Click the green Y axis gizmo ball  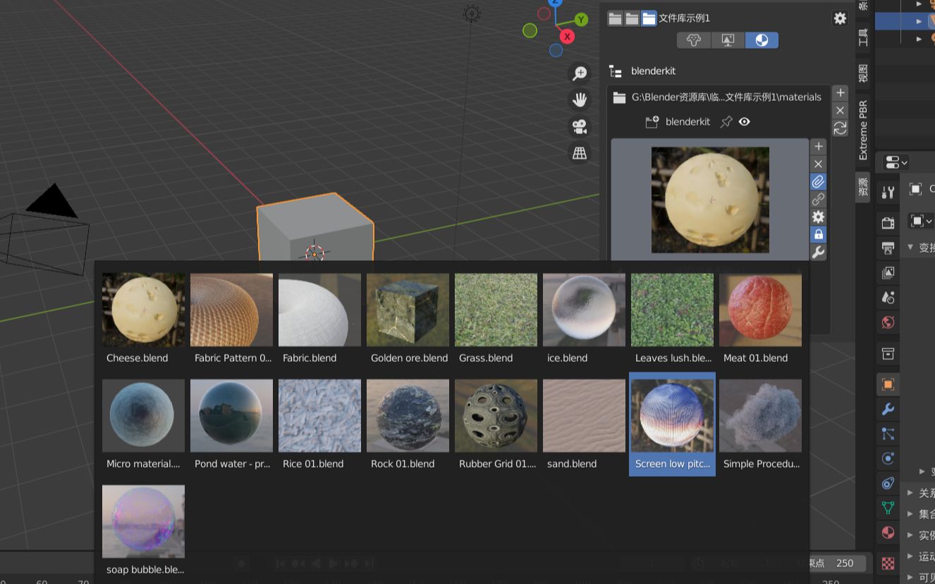(x=581, y=19)
